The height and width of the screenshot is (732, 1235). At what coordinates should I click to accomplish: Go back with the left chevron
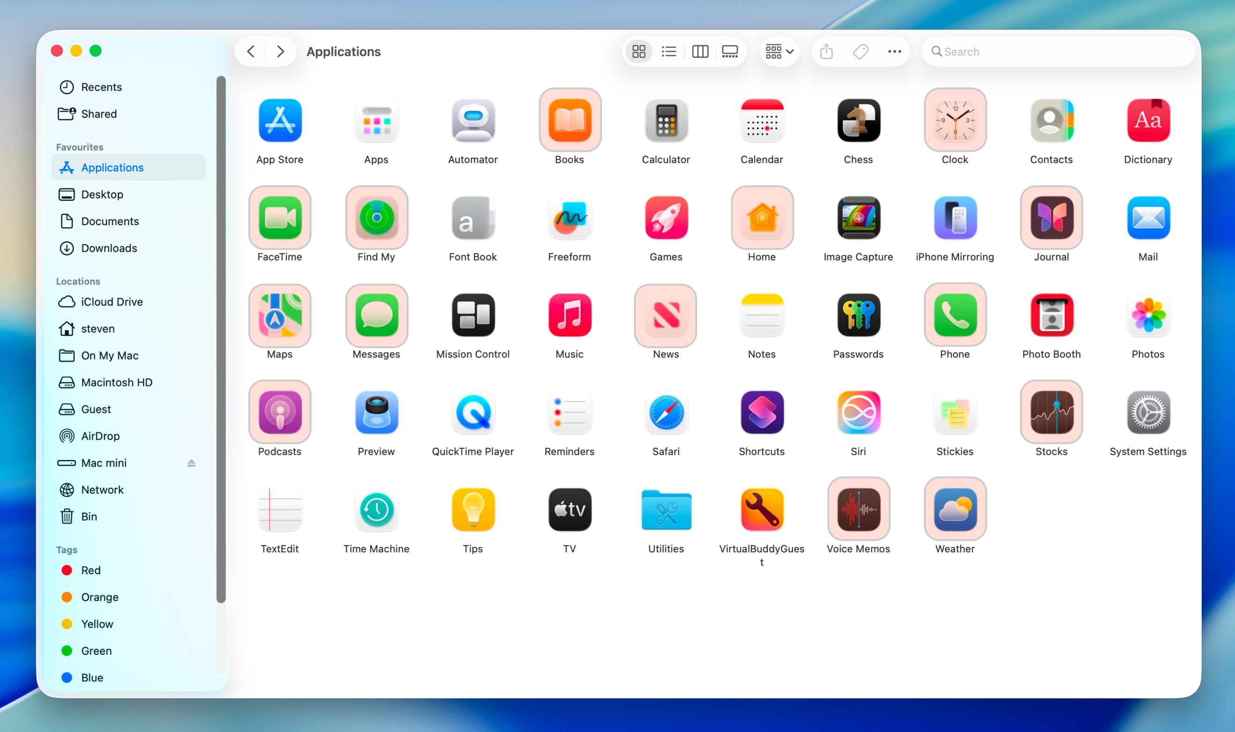[251, 51]
